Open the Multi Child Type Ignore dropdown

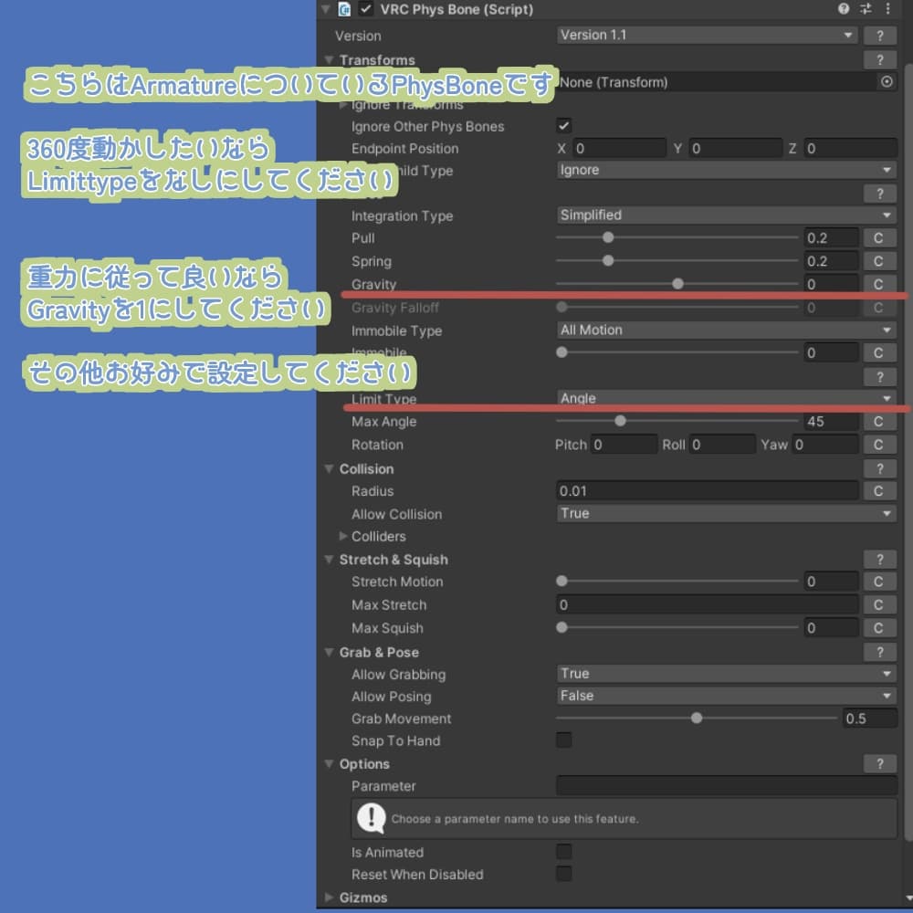[726, 170]
